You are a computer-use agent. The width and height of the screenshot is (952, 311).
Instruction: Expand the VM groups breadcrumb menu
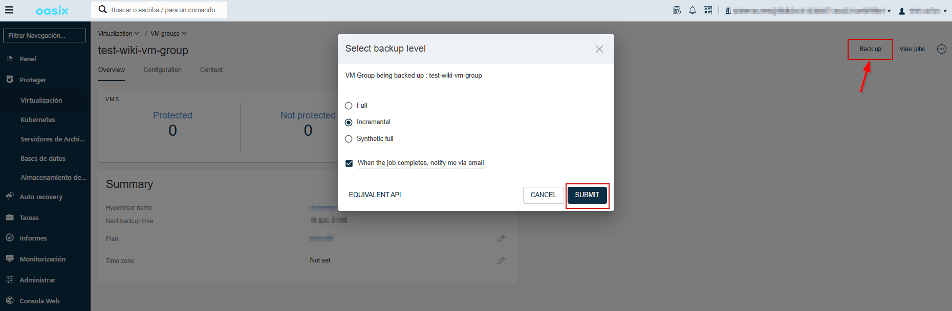click(168, 33)
